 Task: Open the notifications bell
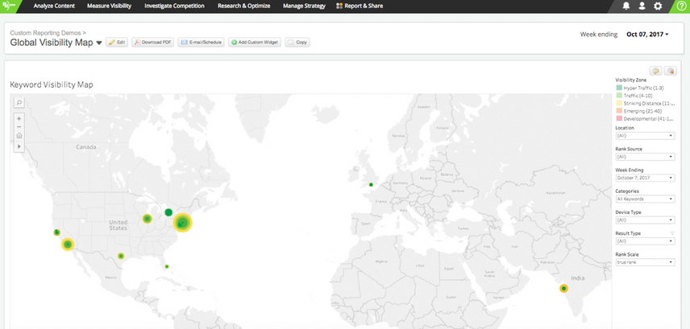click(x=626, y=6)
